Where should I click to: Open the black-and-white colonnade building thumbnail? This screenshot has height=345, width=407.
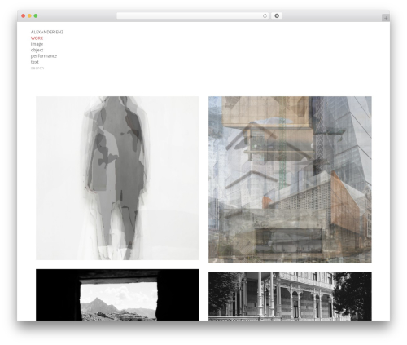pos(290,296)
